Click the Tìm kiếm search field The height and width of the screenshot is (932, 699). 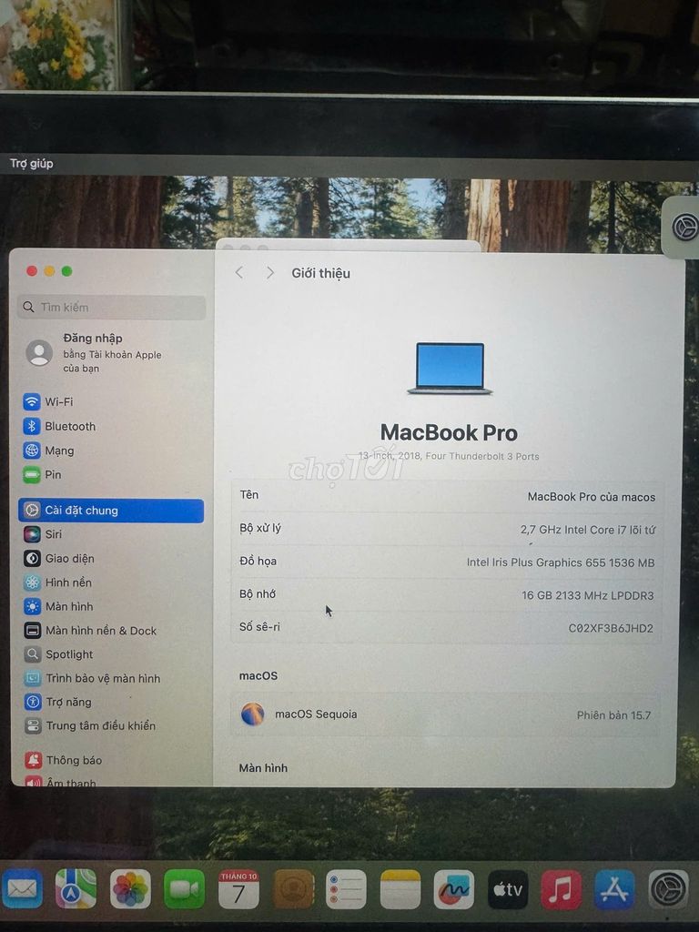click(112, 308)
